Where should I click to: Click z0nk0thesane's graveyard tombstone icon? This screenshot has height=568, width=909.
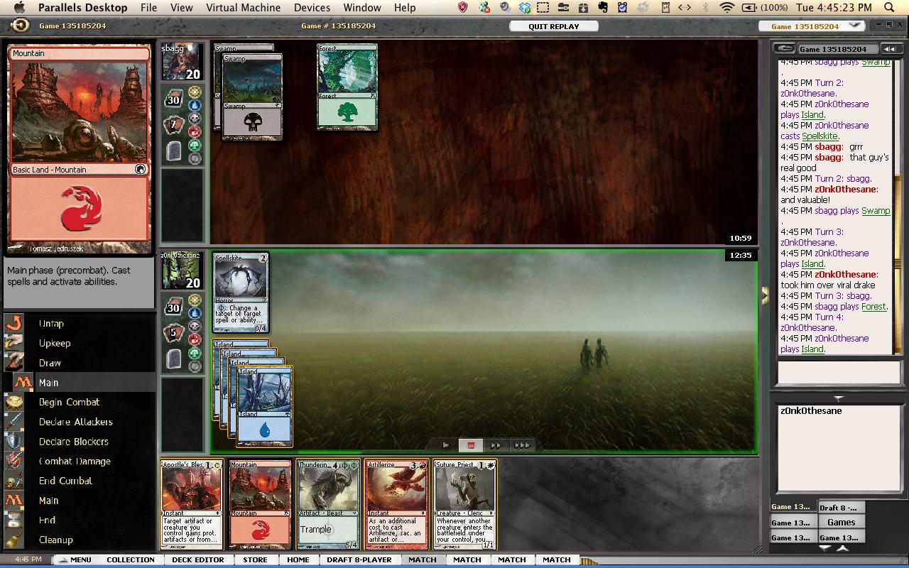(x=174, y=359)
